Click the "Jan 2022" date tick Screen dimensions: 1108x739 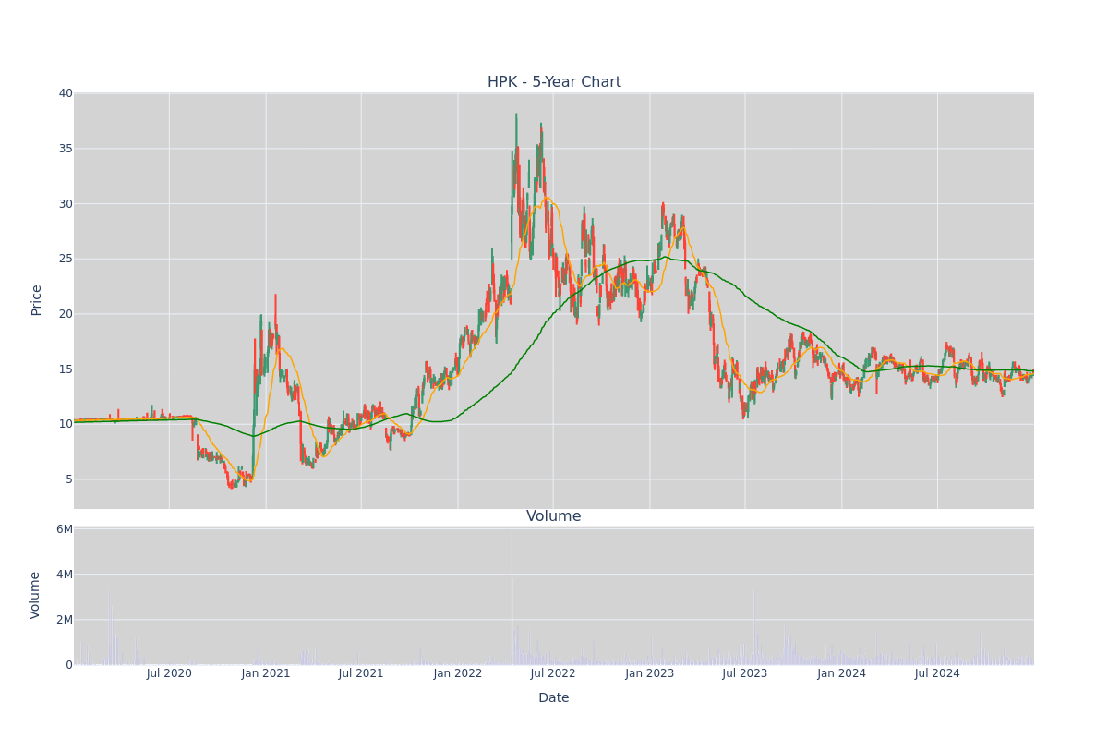tap(458, 673)
